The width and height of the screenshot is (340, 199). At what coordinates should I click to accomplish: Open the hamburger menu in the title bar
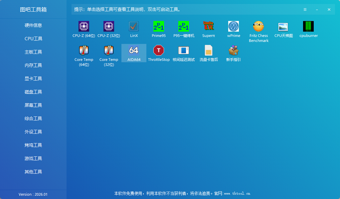click(305, 9)
